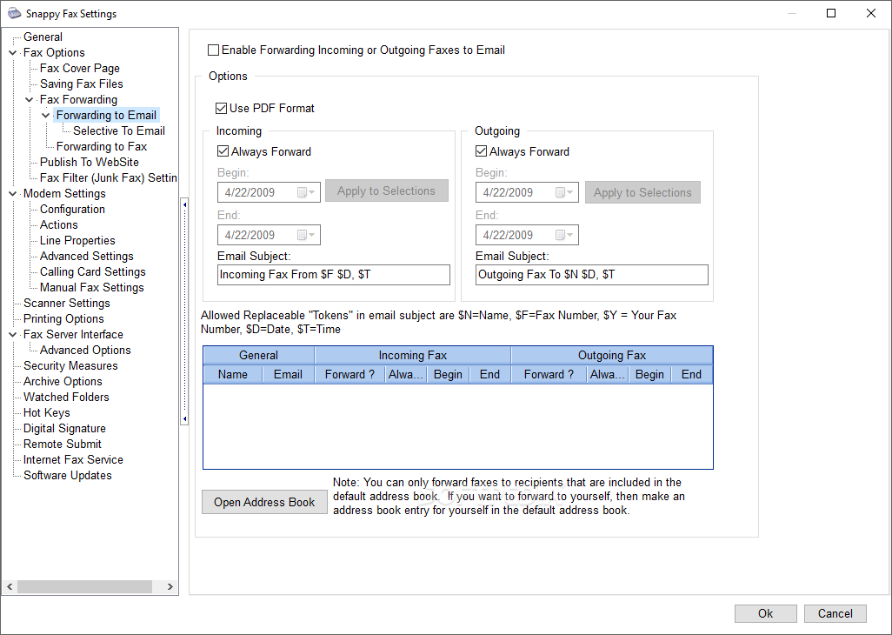Open Printing Options in tree

click(63, 318)
